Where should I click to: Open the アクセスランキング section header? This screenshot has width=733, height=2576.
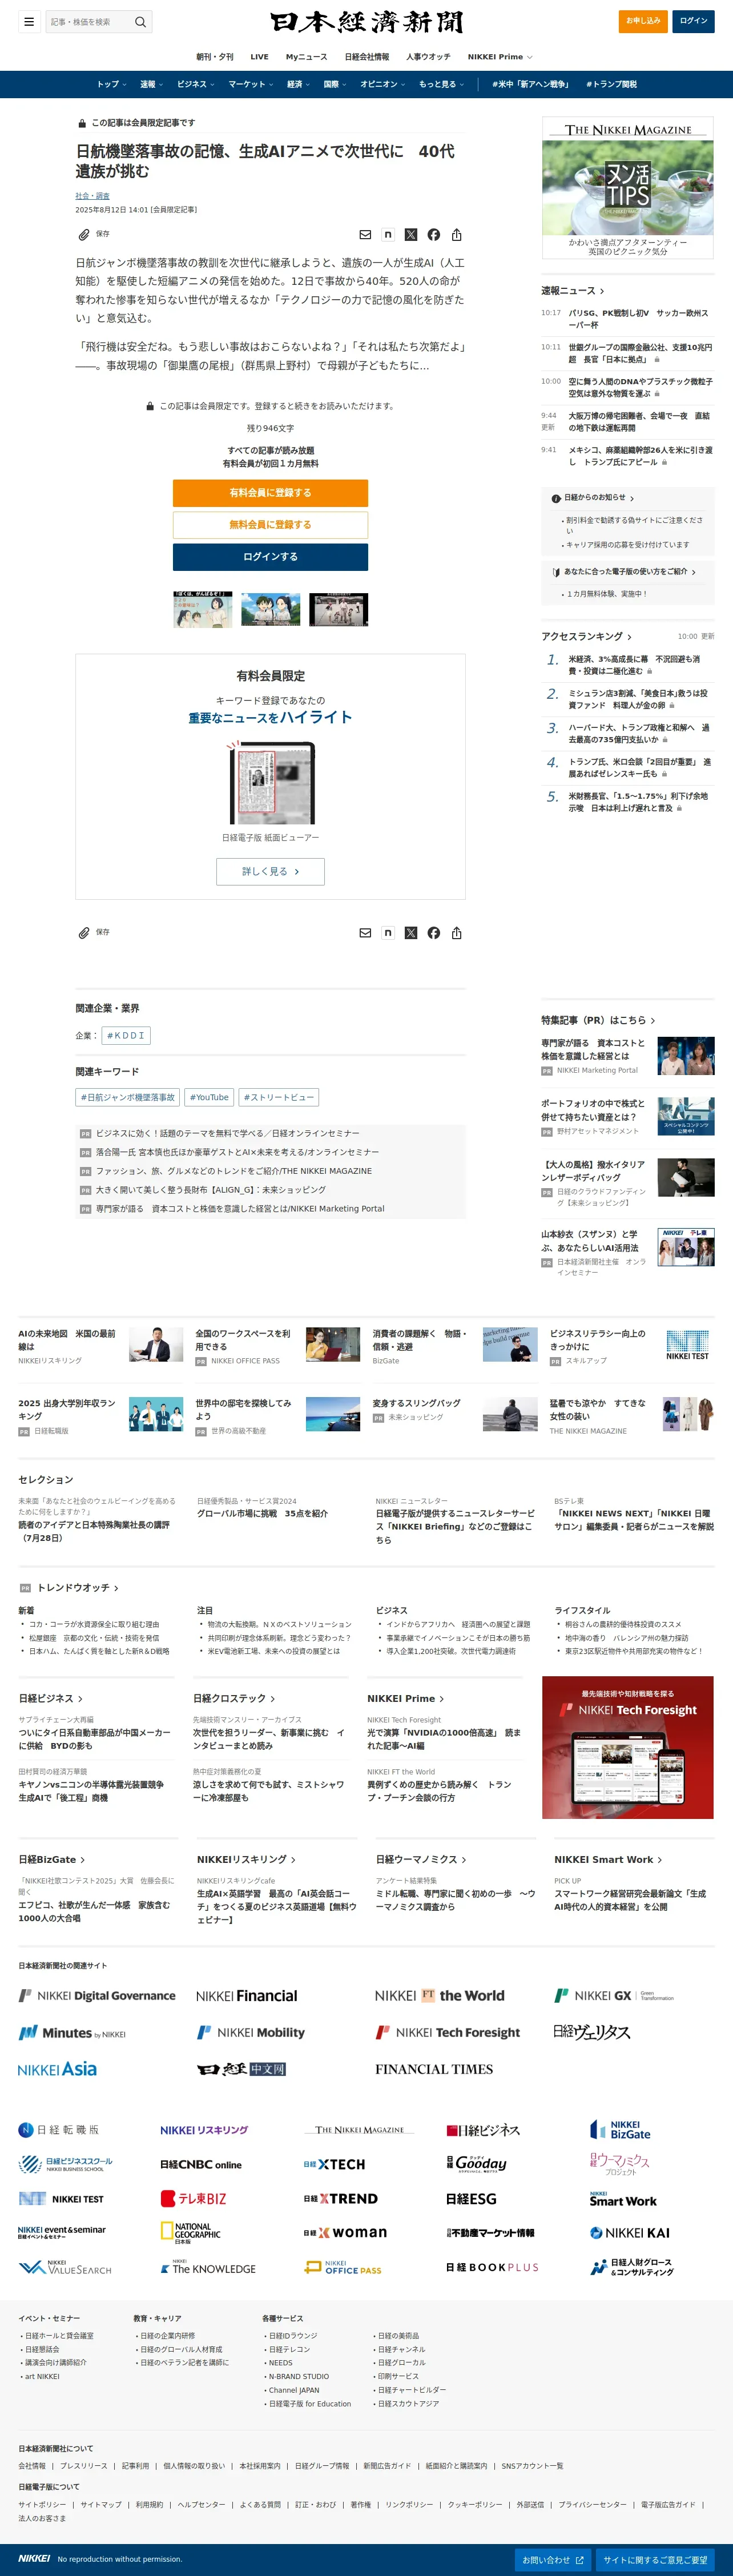click(586, 636)
